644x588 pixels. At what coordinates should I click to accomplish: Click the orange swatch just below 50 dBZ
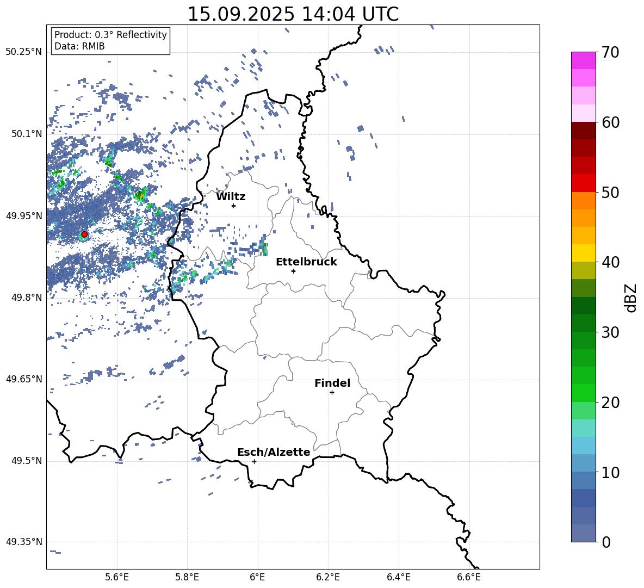click(583, 201)
